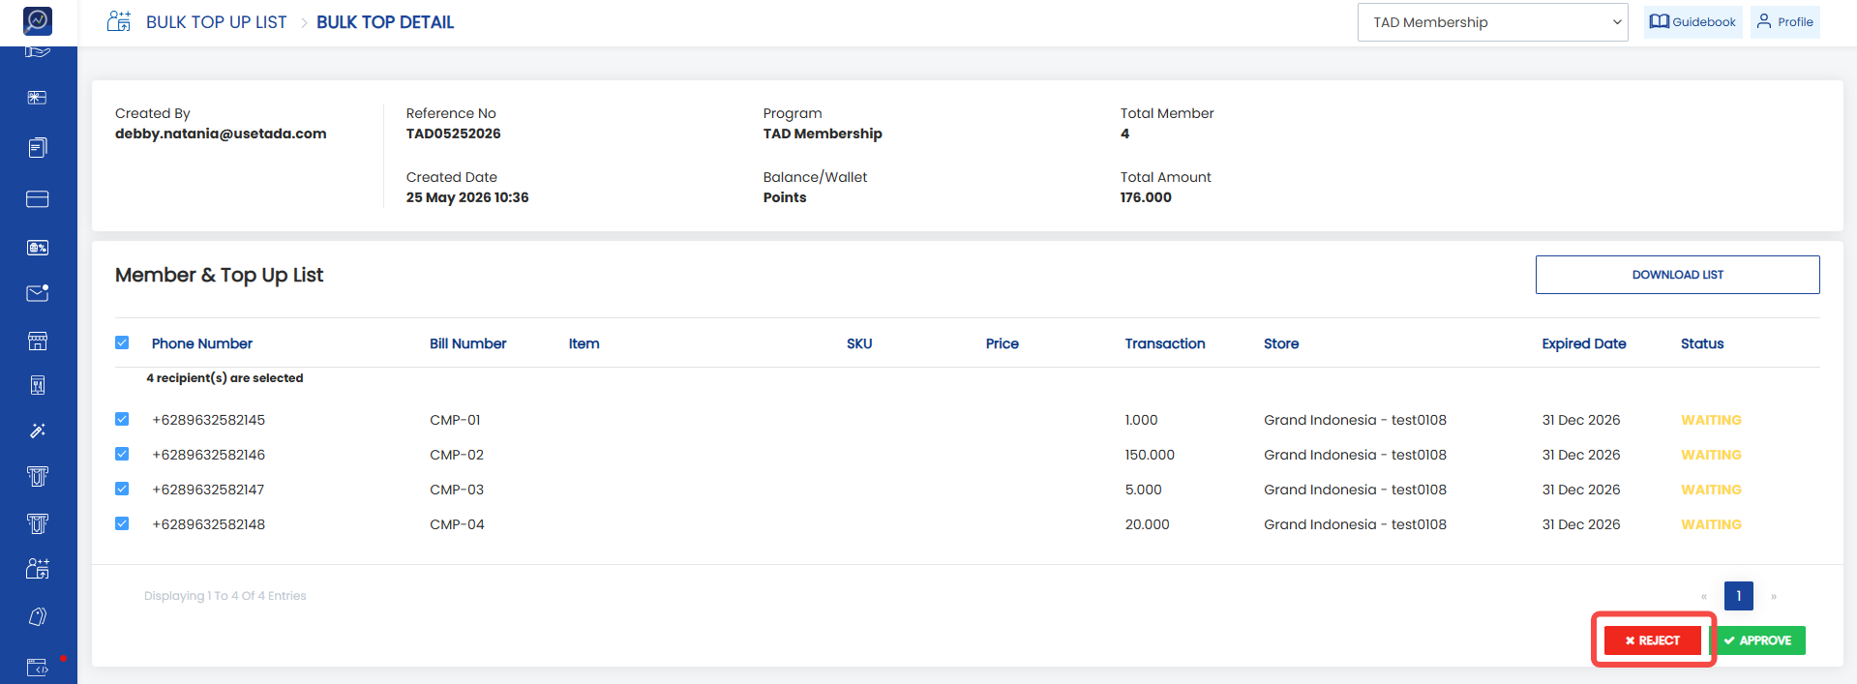Go back to BULK TOP UP LIST breadcrumb
Viewport: 1857px width, 684px height.
tap(216, 22)
